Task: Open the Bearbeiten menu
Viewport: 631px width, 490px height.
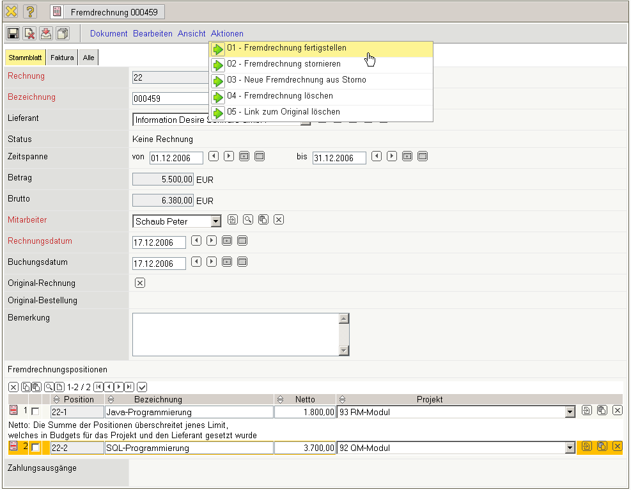Action: pyautogui.click(x=153, y=33)
